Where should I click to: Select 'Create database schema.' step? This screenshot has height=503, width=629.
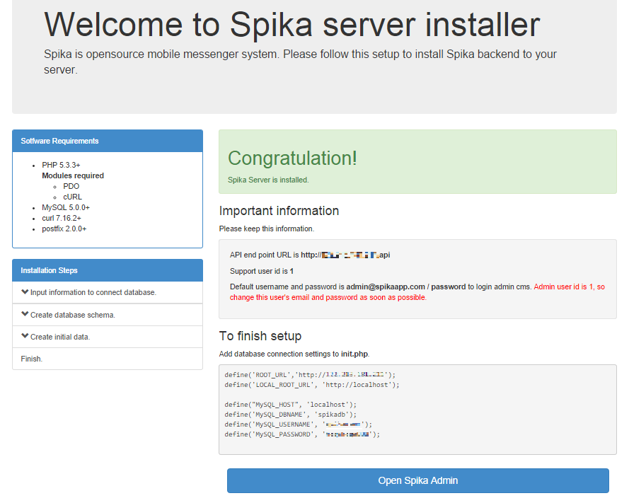(x=108, y=315)
